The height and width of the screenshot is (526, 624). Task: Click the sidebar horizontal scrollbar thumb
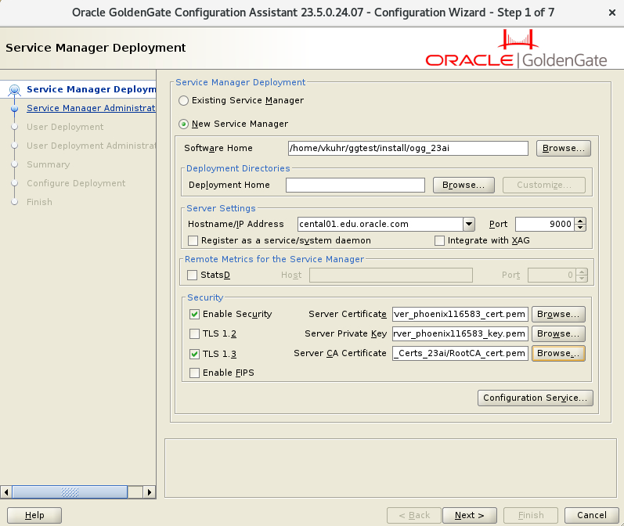point(70,492)
